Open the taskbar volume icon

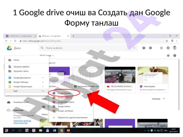(155, 130)
